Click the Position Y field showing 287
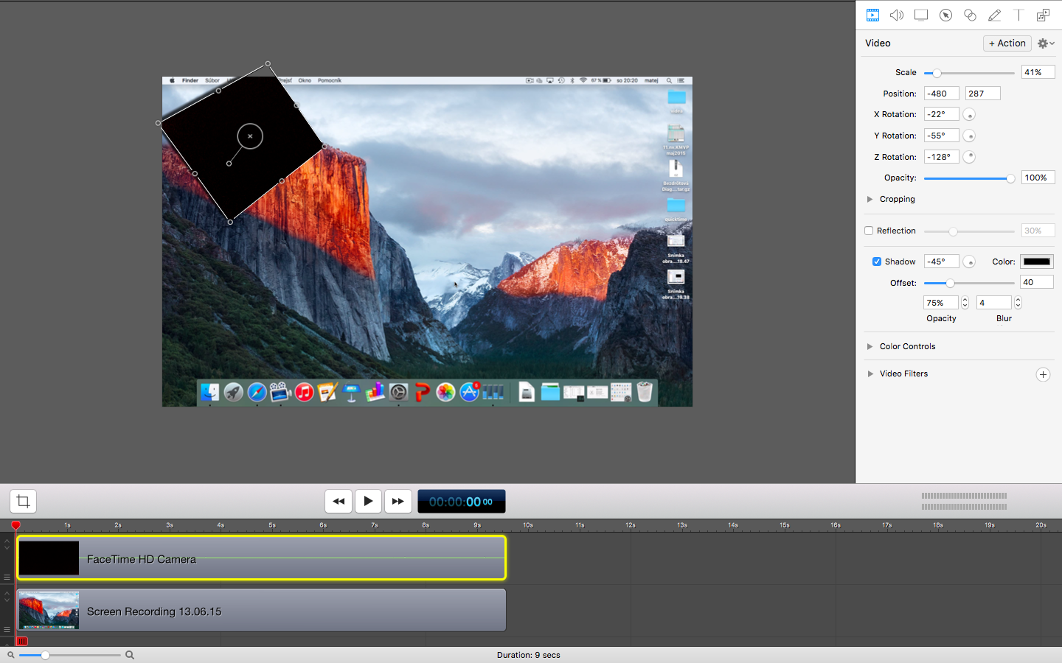The width and height of the screenshot is (1062, 663). [983, 94]
